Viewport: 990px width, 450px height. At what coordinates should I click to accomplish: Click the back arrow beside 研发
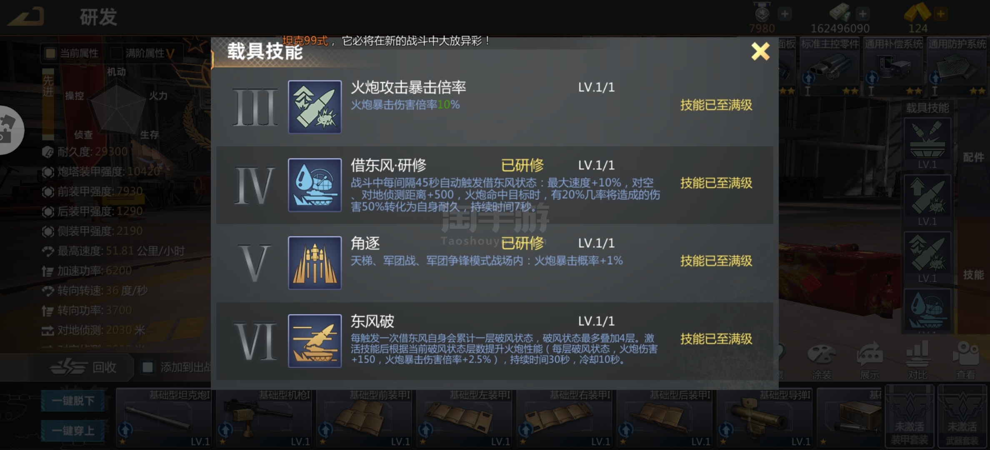26,17
